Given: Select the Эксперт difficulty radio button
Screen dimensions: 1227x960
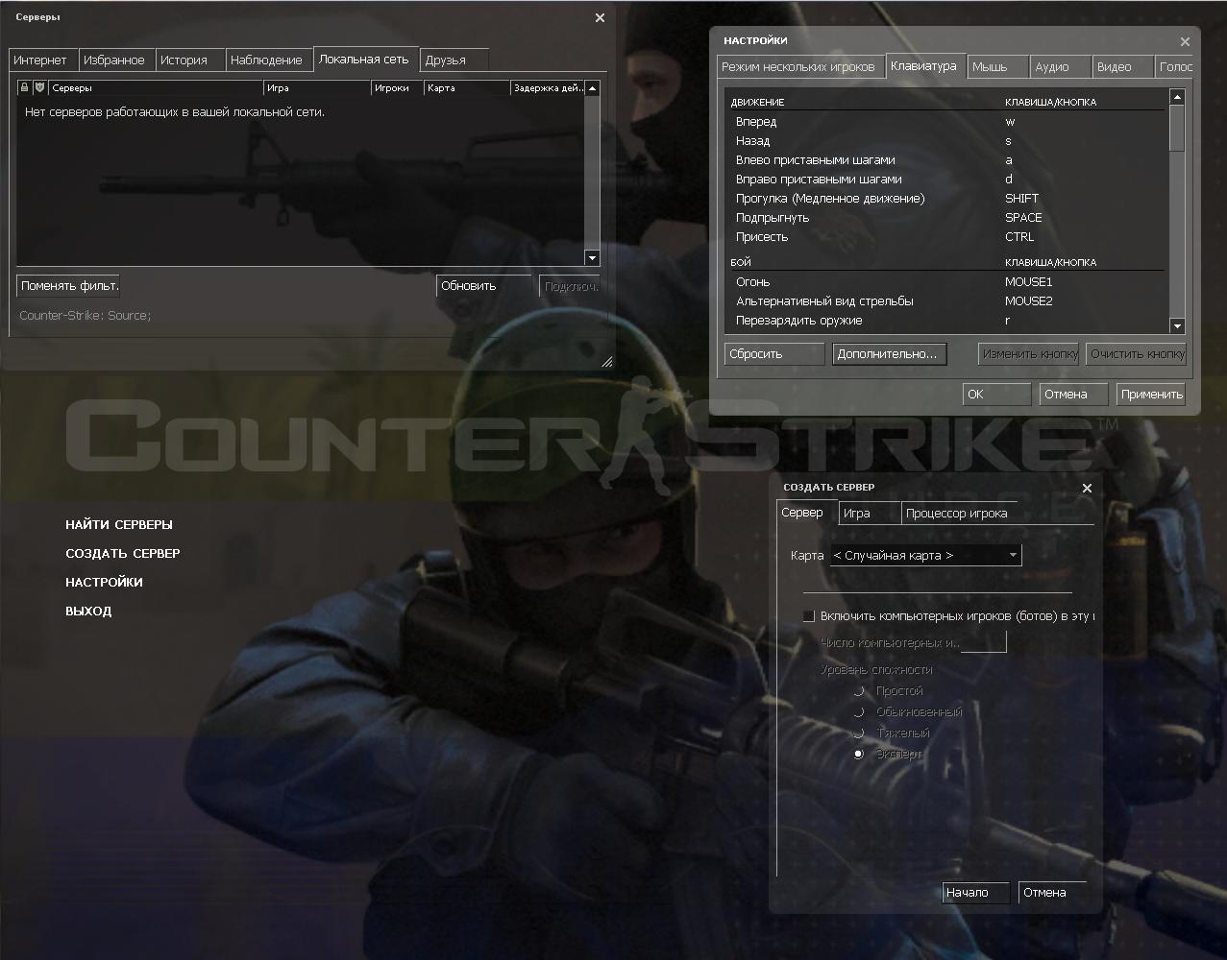Looking at the screenshot, I should (x=859, y=755).
